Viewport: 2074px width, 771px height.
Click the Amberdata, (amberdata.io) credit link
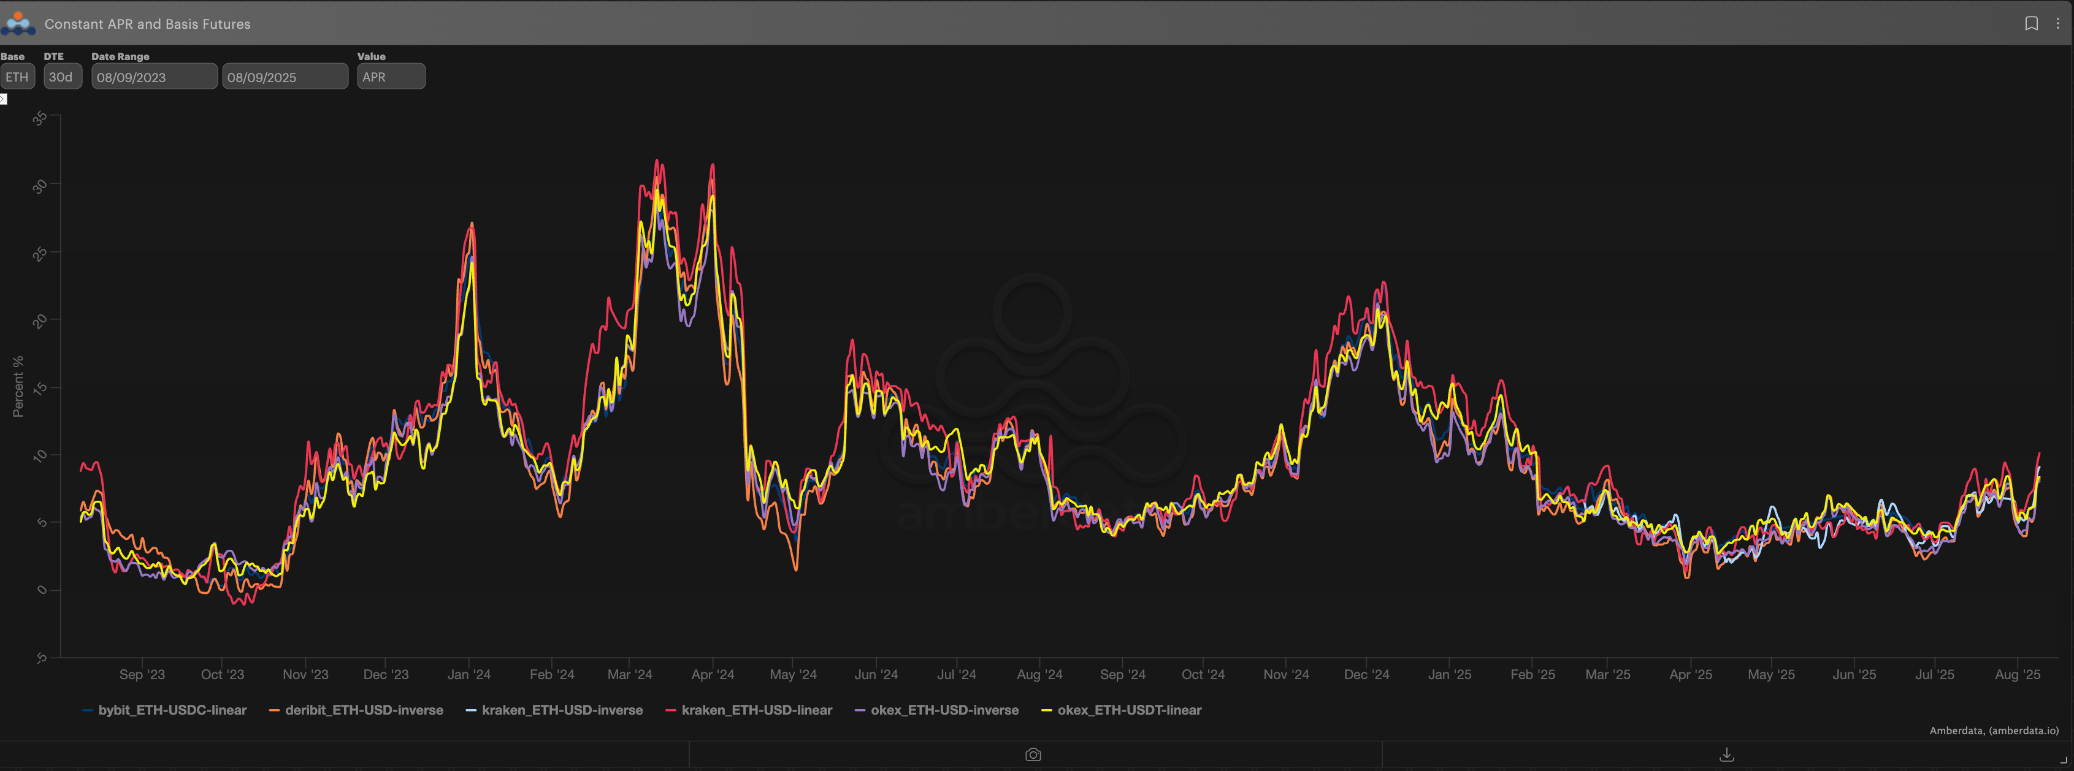pos(1994,731)
